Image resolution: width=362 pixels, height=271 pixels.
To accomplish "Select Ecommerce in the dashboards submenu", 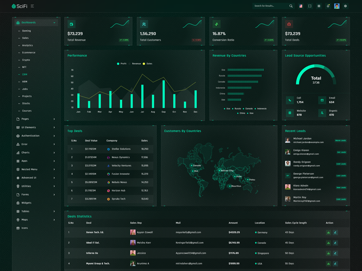I will (x=29, y=53).
